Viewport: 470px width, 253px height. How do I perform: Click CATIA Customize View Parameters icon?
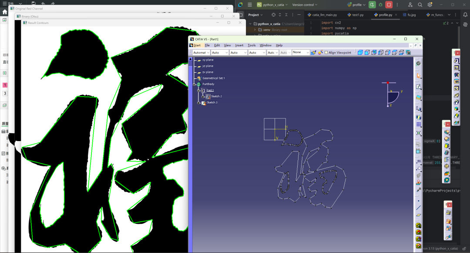(x=408, y=52)
